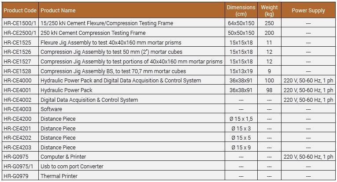Click product code HR-CE1525
This screenshot has width=337, height=182.
click(18, 43)
